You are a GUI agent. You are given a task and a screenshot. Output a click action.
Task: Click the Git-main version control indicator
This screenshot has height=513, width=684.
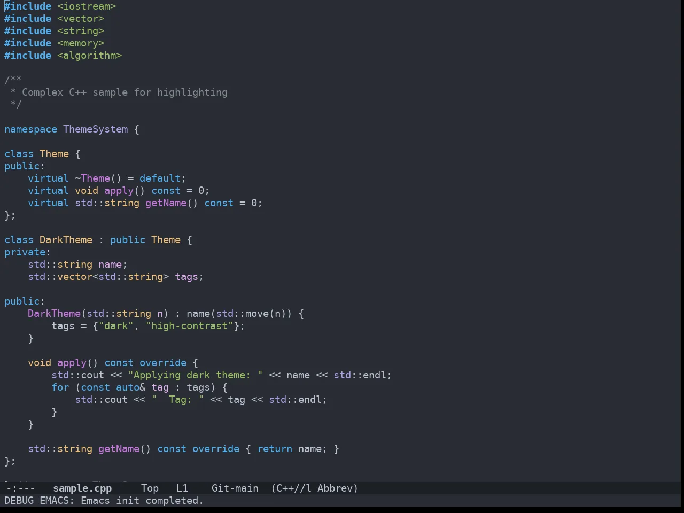[x=235, y=488]
